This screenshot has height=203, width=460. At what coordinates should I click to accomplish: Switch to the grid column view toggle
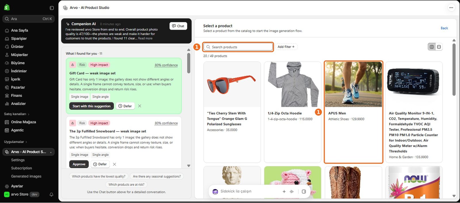(x=432, y=47)
